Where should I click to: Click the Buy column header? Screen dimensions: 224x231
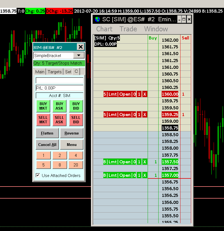[x=153, y=38]
